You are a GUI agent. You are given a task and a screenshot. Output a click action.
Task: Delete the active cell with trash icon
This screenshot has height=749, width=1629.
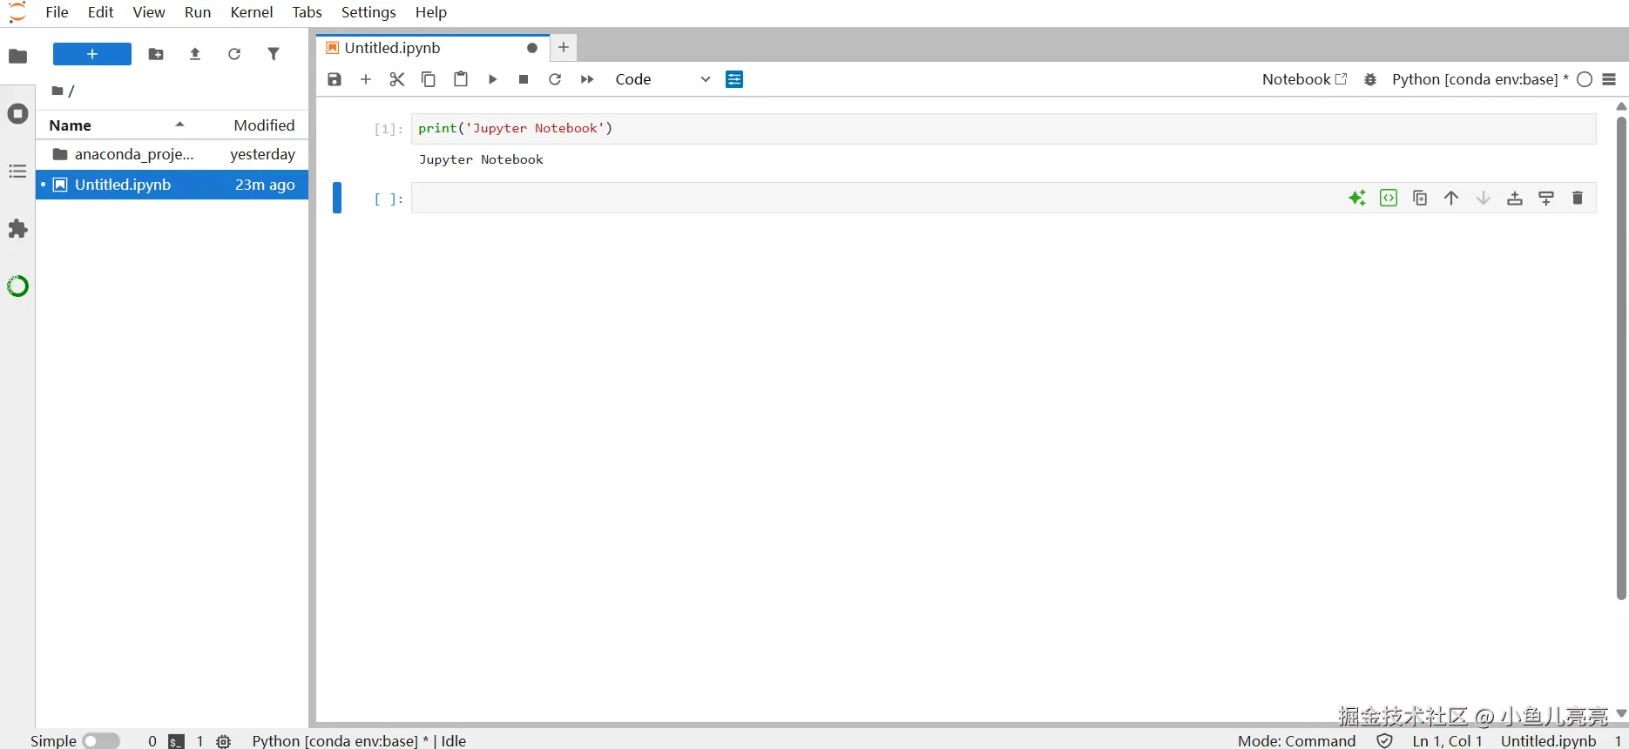(1578, 198)
